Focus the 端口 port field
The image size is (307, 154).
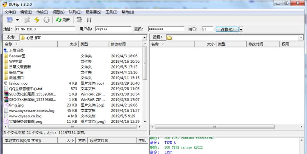[x=207, y=29]
